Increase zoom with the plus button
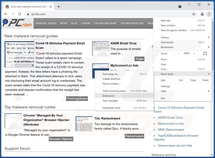 [194, 54]
